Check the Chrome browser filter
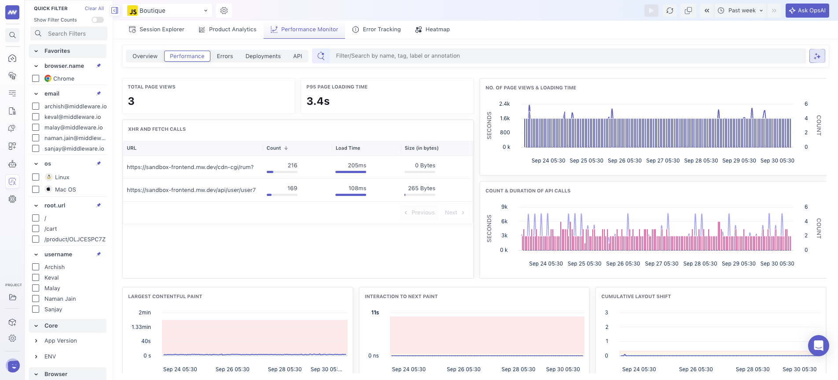 point(36,78)
